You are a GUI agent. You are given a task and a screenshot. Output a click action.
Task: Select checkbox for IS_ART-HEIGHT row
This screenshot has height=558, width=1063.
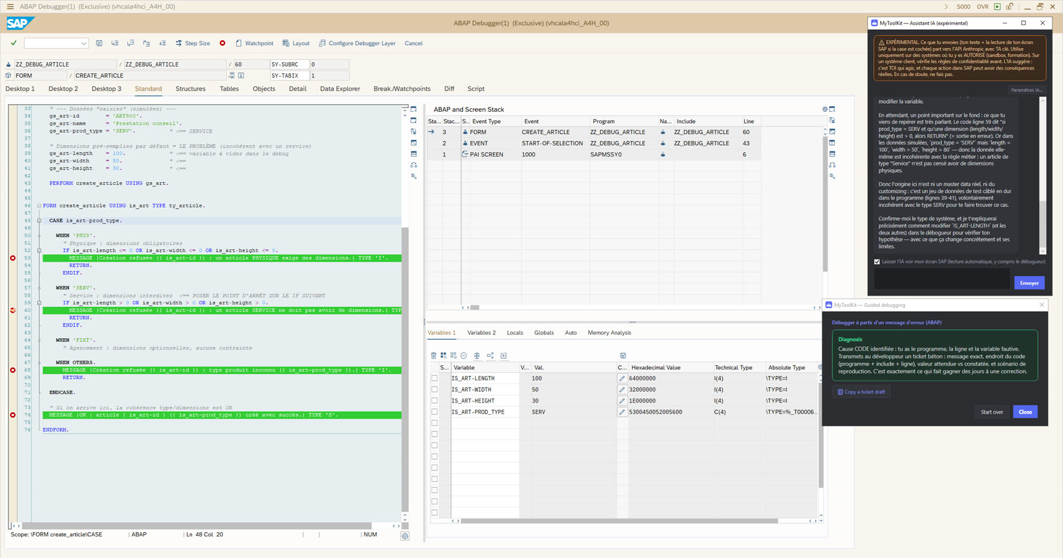tap(434, 401)
